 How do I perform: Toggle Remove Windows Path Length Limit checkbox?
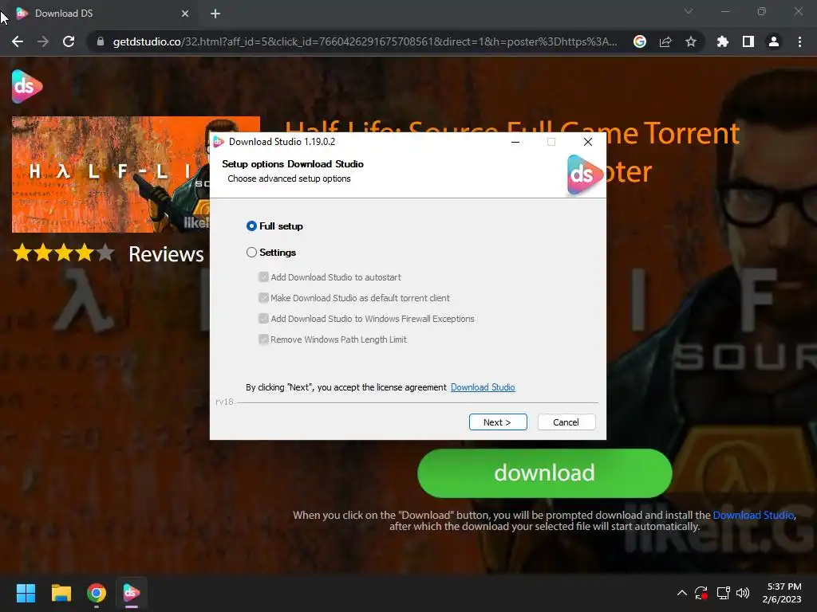[263, 339]
